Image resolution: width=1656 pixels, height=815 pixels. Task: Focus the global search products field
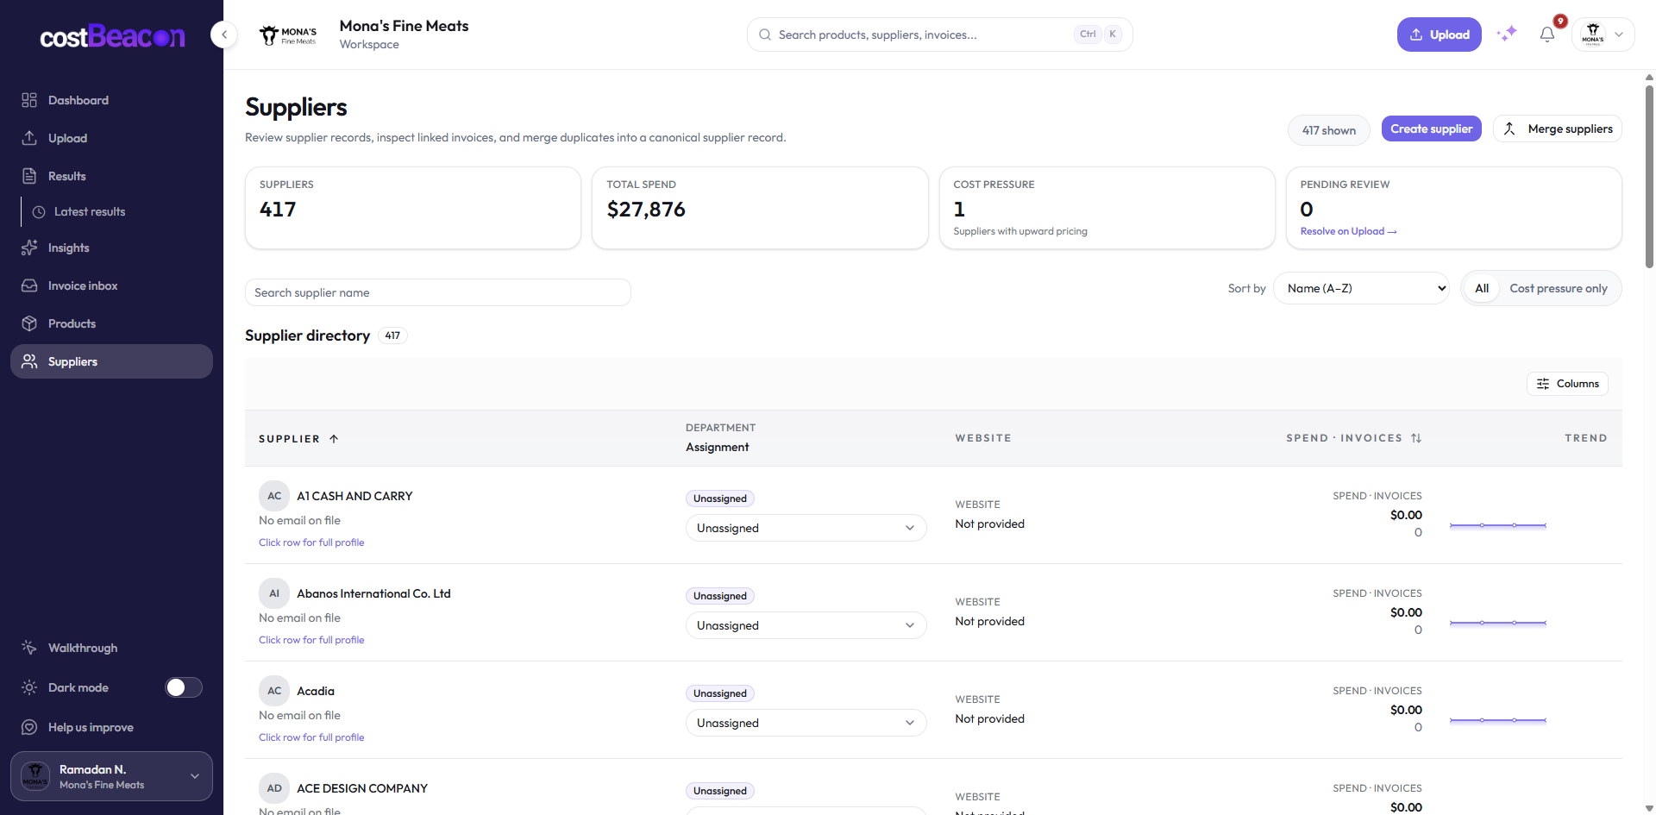coord(940,34)
